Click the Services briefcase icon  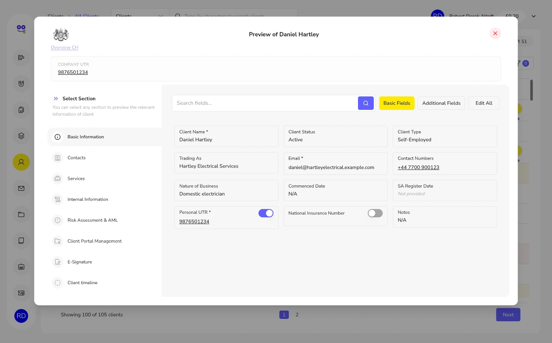tap(58, 179)
